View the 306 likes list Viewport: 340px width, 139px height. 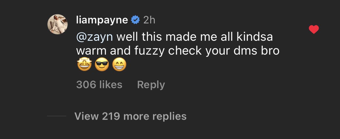point(99,85)
